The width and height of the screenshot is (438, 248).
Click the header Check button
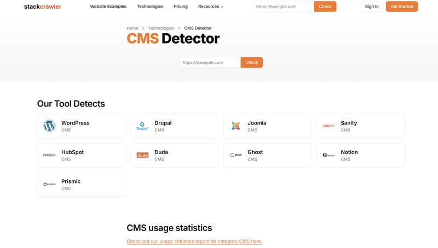coord(325,7)
